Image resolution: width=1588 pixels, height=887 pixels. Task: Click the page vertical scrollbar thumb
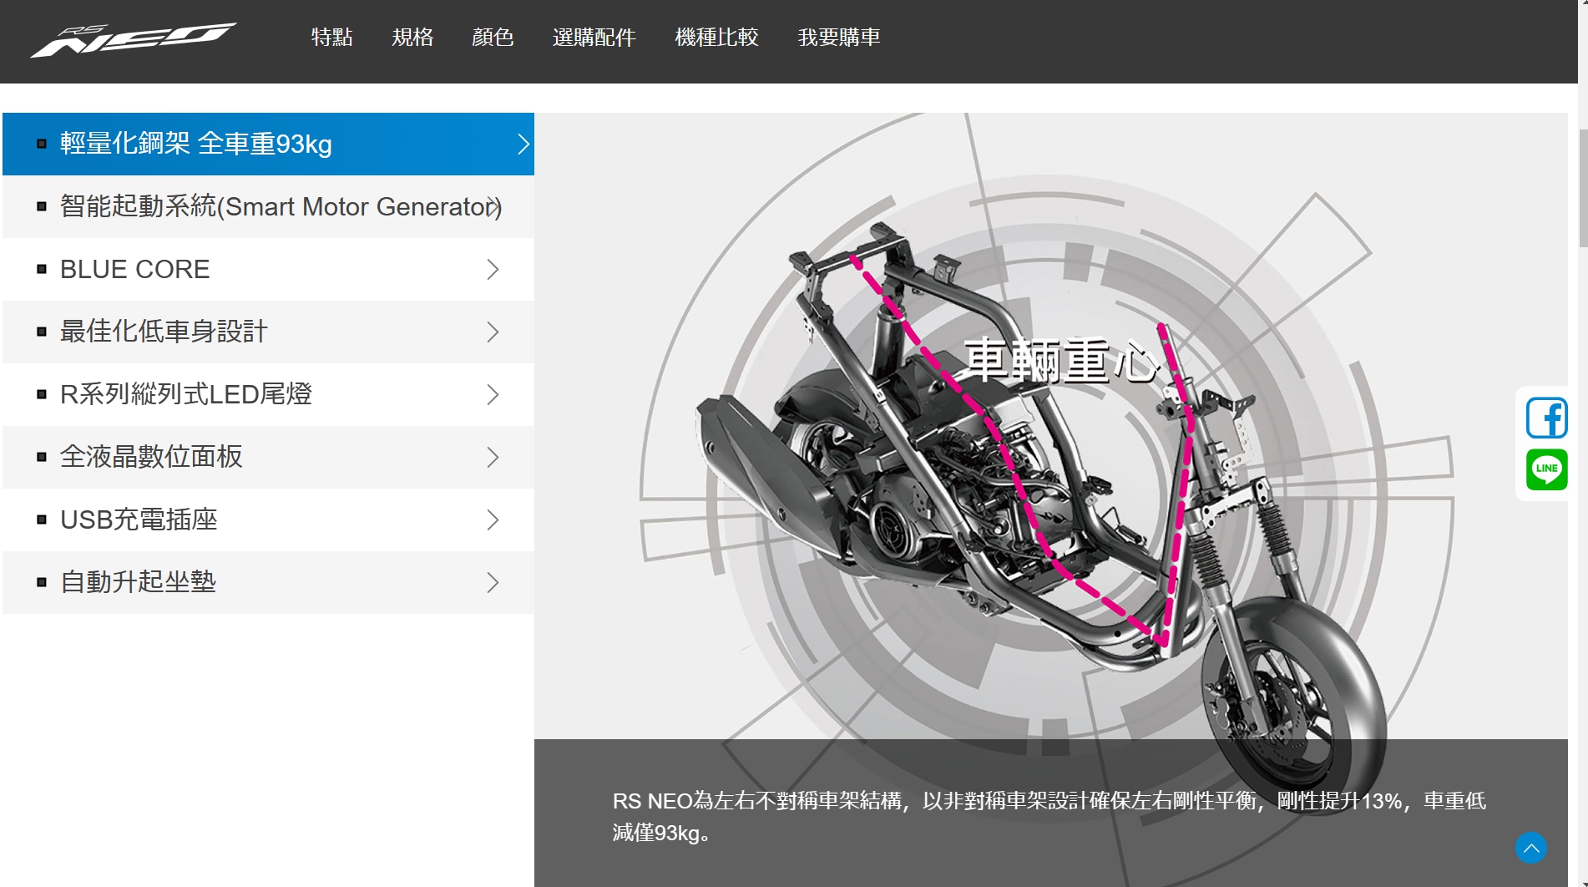pos(1583,188)
